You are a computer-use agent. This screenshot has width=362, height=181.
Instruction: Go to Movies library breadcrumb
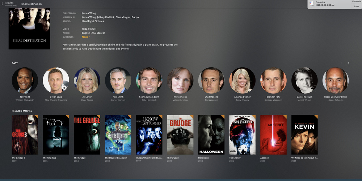(x=9, y=3)
